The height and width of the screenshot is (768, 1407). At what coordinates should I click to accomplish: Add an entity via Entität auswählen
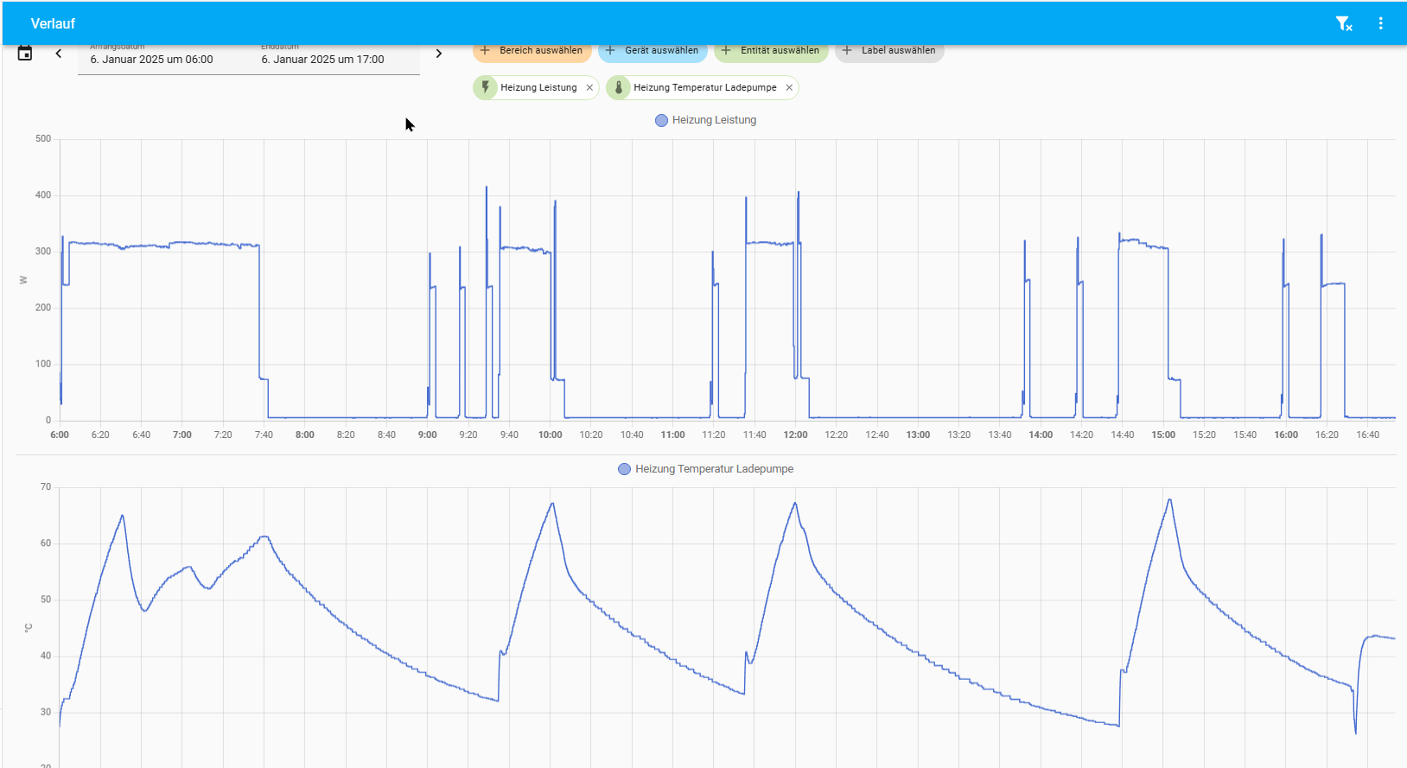771,51
